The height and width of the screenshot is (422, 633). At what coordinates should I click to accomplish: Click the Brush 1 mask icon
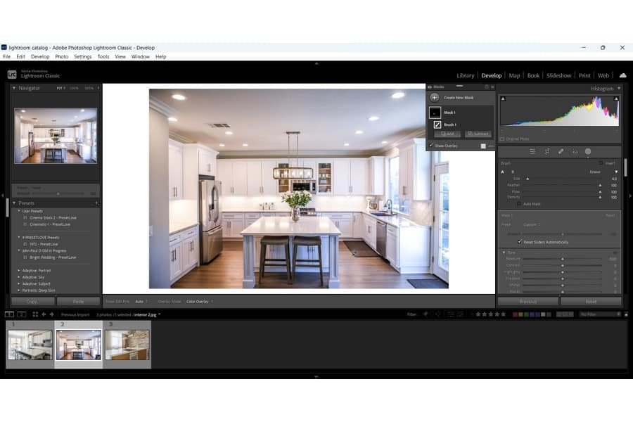[x=437, y=124]
